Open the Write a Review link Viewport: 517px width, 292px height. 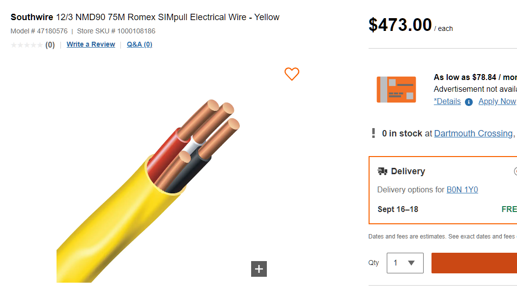(x=91, y=44)
